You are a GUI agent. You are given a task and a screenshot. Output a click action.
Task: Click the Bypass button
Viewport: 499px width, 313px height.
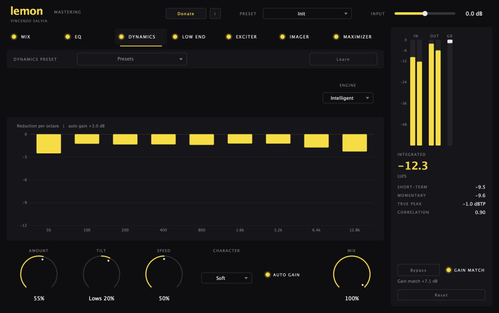pos(419,270)
